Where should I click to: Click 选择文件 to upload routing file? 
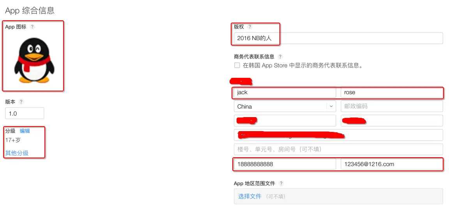(x=250, y=196)
